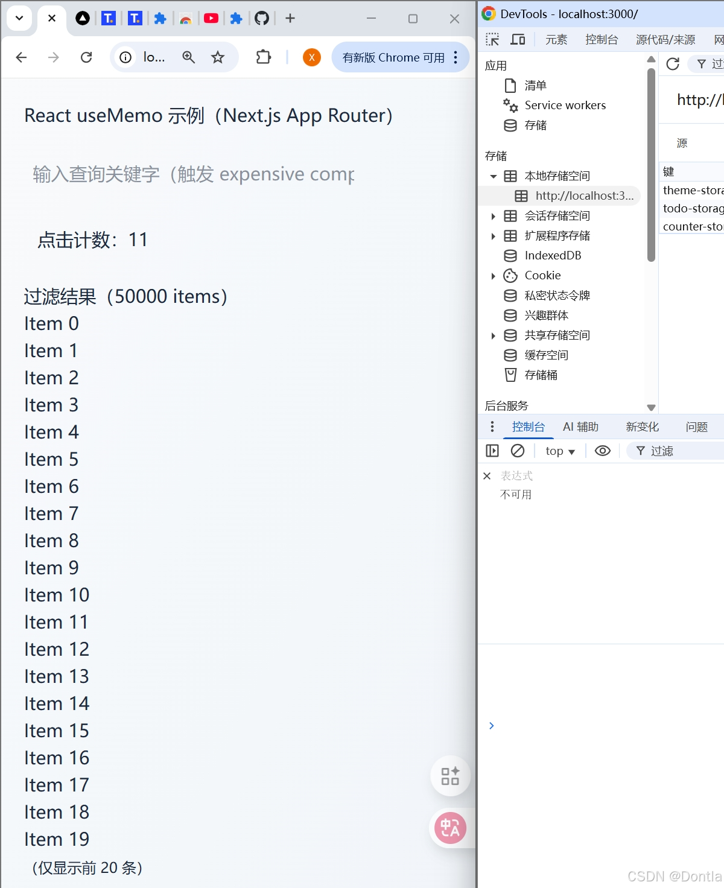Screen dimensions: 724x888
Task: Remove the live expression with X
Action: tap(487, 477)
